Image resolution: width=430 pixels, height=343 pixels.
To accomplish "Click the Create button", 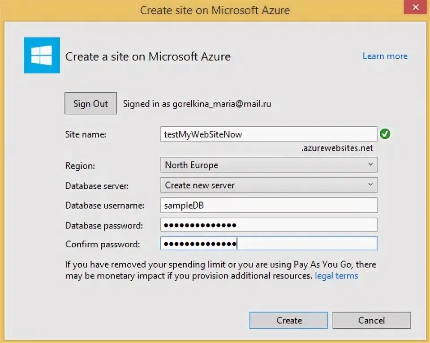I will [288, 320].
